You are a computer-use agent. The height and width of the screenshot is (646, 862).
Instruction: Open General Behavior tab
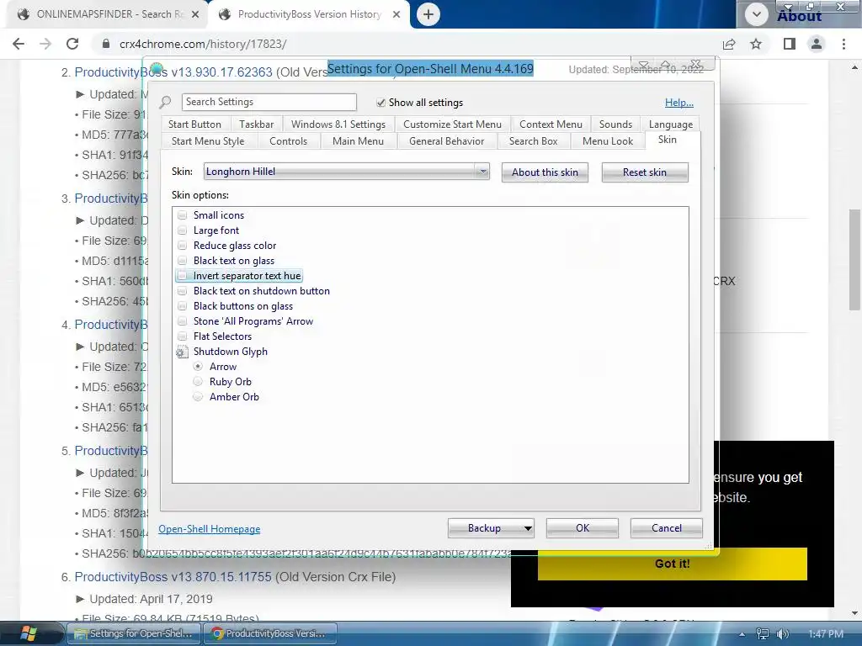point(446,141)
